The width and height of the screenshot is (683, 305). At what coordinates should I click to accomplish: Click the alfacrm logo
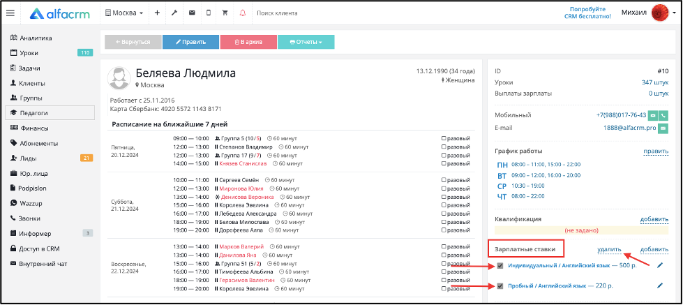pos(60,13)
